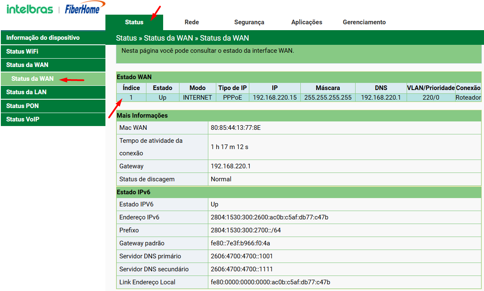
Task: Click Estado IPV6 value Up
Action: [215, 204]
